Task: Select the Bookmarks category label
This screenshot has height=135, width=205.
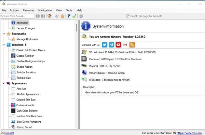Action: coord(19,34)
